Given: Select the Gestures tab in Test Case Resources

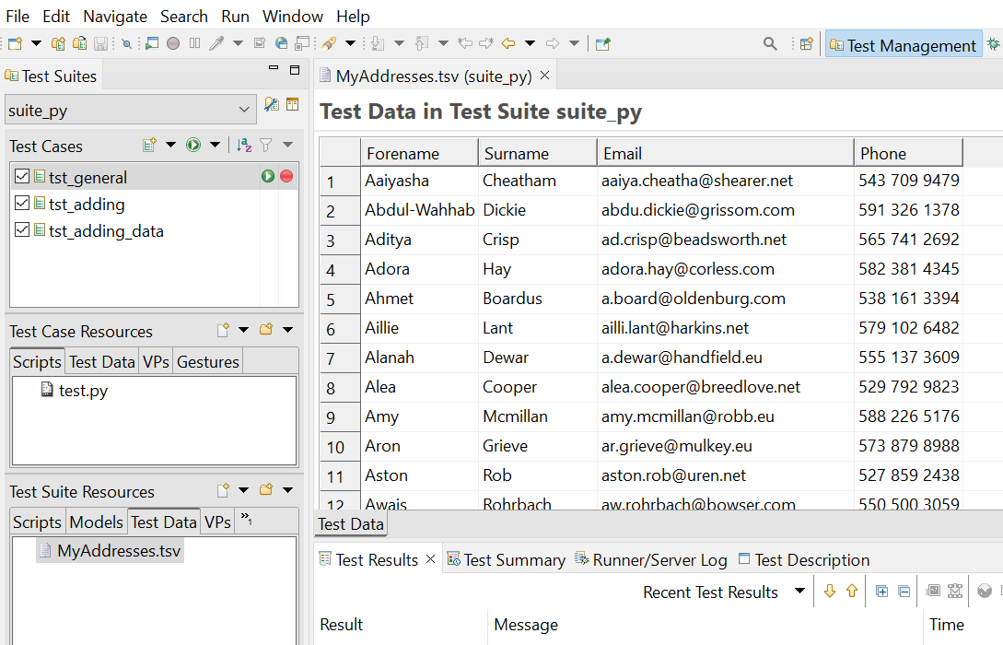Looking at the screenshot, I should (x=207, y=361).
